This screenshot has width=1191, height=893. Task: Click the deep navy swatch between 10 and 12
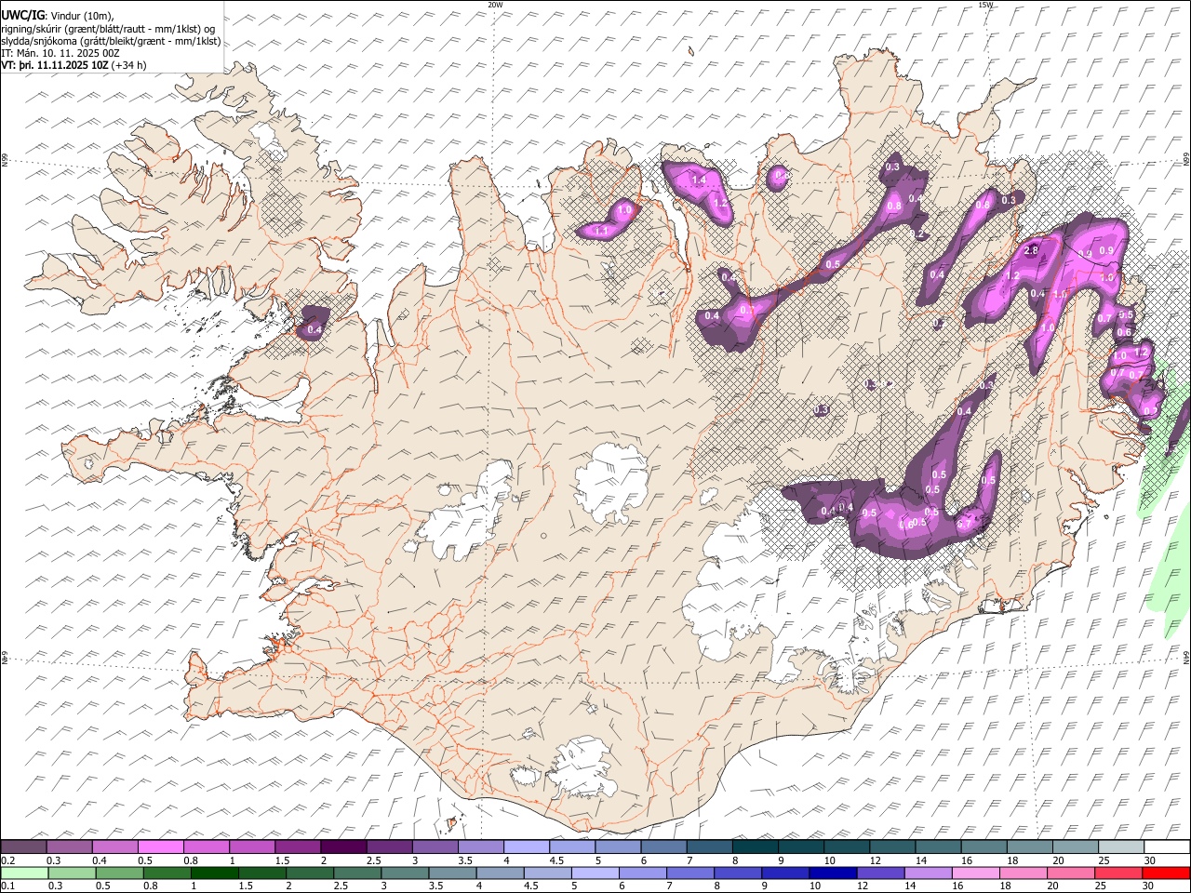click(x=833, y=873)
